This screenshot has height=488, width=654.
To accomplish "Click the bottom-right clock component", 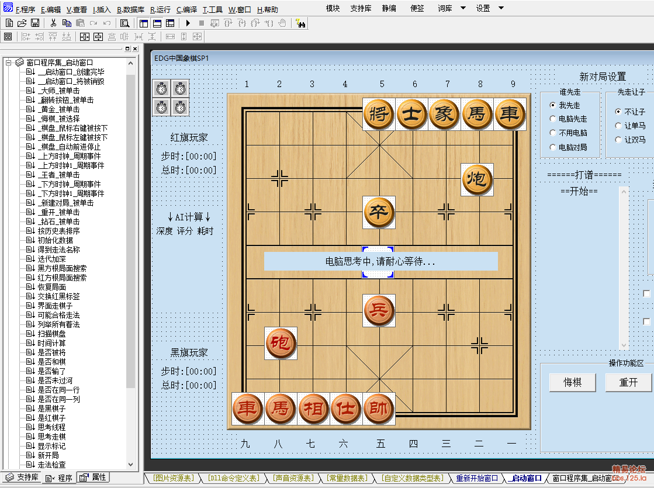I will click(180, 107).
